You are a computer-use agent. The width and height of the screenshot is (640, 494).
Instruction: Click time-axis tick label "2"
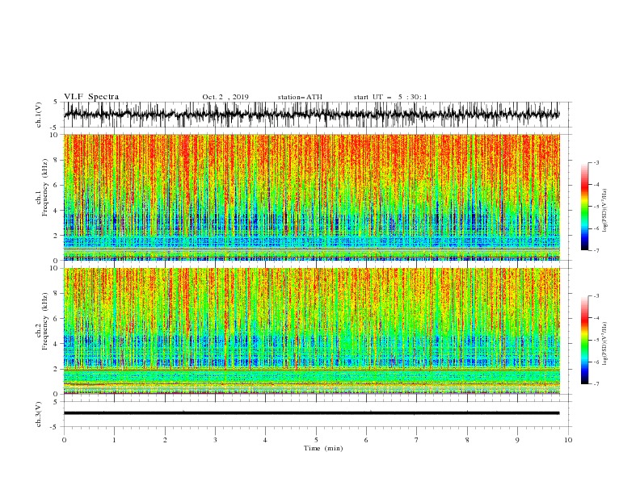[165, 440]
